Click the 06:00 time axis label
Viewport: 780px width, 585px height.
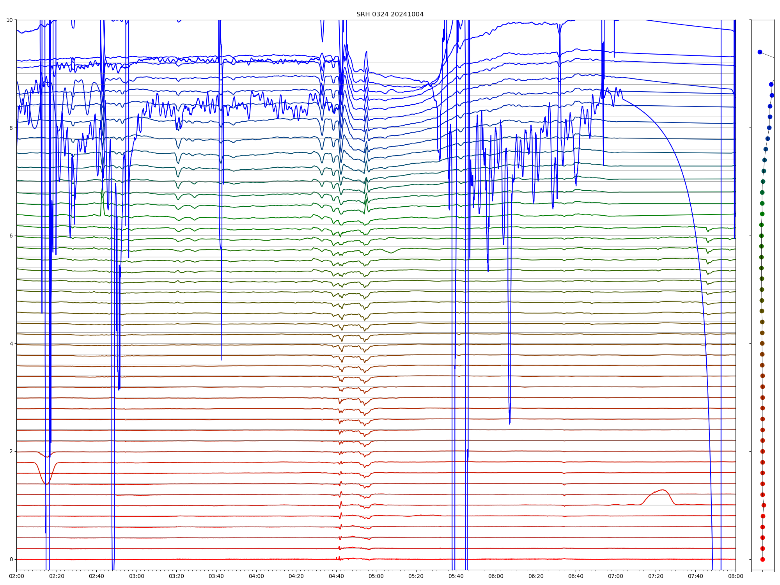coord(496,576)
